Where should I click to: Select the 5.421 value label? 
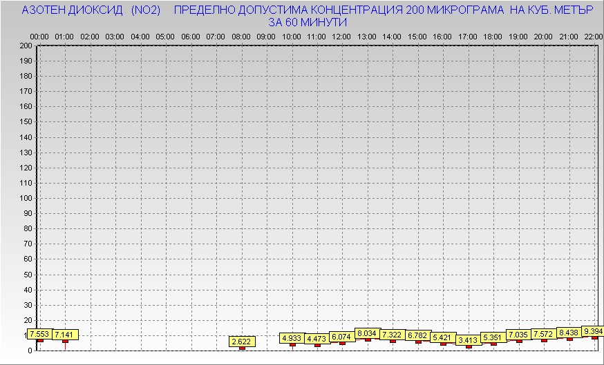443,337
